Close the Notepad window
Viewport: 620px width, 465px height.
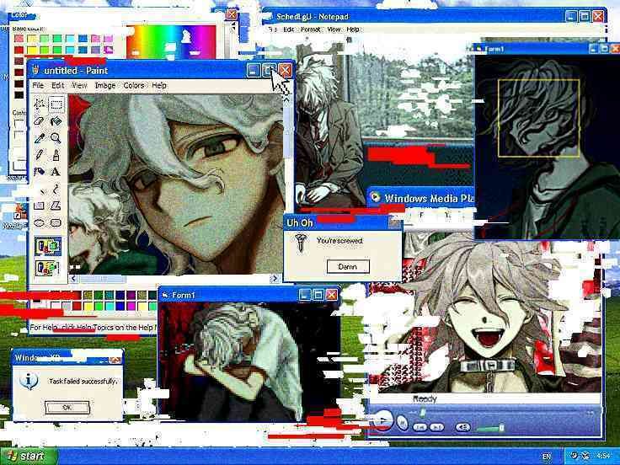click(x=598, y=16)
